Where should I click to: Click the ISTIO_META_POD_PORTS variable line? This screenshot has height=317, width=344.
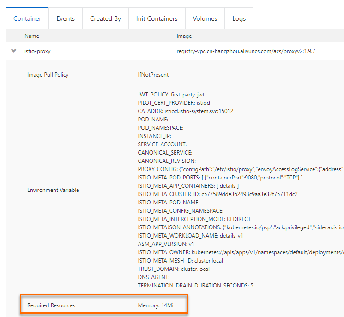pos(220,178)
